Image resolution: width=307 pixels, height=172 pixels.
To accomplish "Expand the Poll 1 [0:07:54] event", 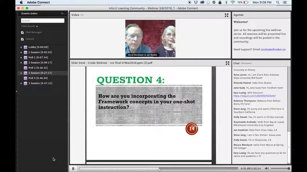I will click(21, 57).
